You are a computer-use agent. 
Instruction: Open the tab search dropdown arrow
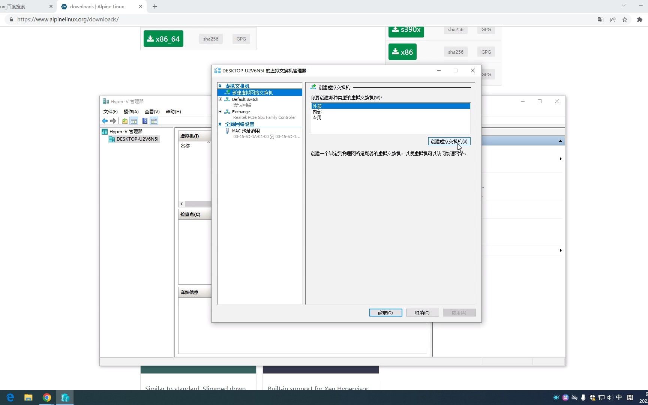pyautogui.click(x=623, y=5)
